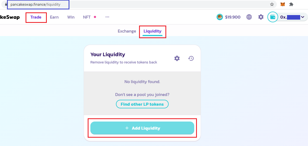Click the CAKE token price icon

point(220,17)
